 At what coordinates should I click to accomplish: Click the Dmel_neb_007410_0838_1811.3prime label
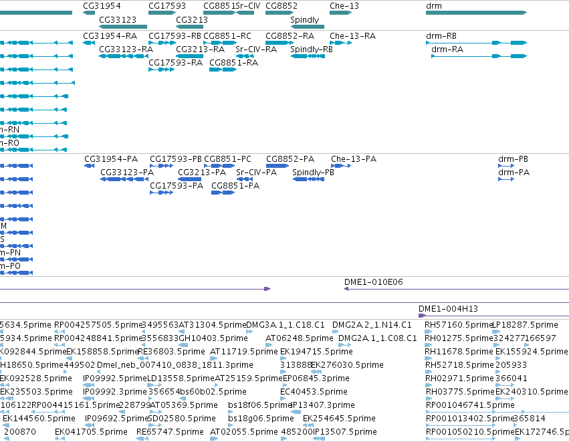click(x=175, y=365)
